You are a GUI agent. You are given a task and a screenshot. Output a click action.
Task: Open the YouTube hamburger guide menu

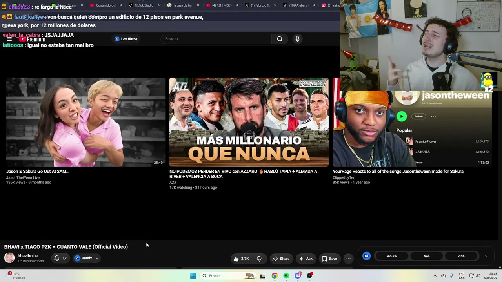pyautogui.click(x=9, y=39)
